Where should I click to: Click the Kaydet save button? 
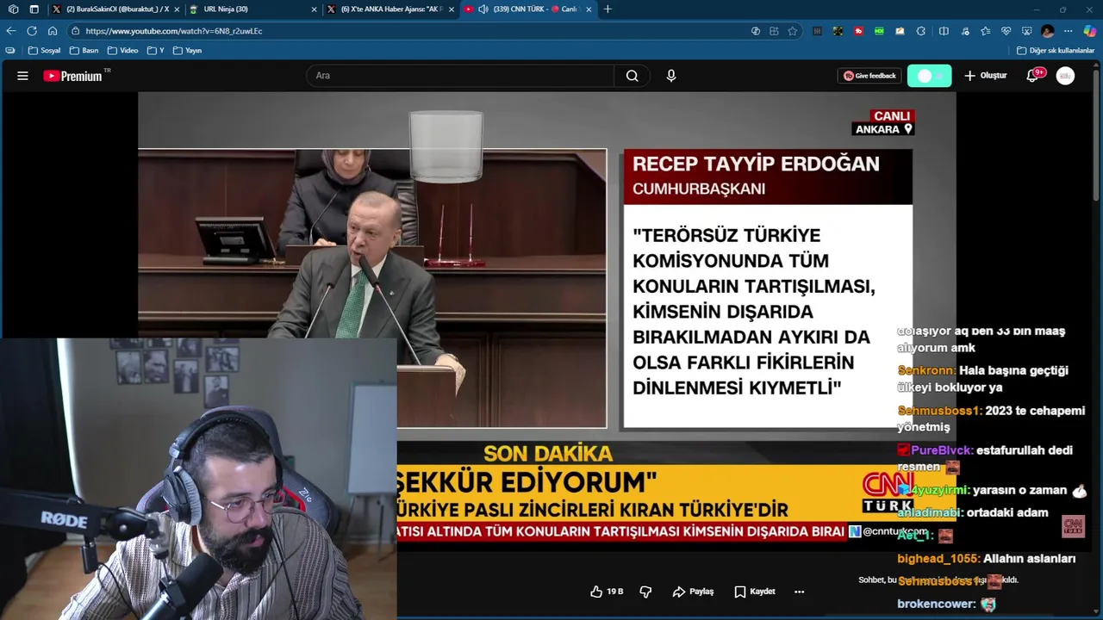(755, 592)
